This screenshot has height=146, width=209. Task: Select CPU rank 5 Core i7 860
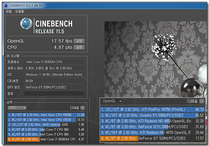point(46,134)
